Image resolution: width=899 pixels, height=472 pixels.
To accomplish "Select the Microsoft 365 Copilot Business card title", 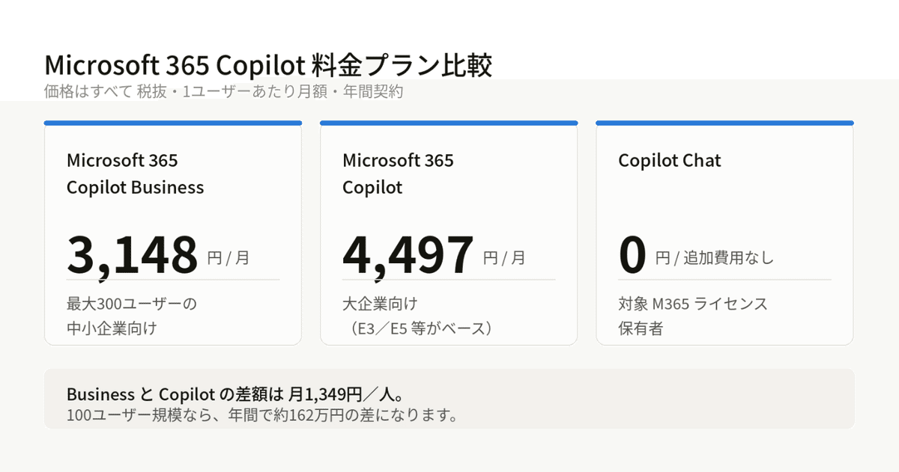I will (135, 174).
